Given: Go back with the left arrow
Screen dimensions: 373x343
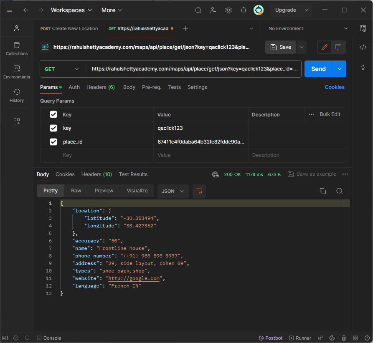Looking at the screenshot, I should (26, 10).
